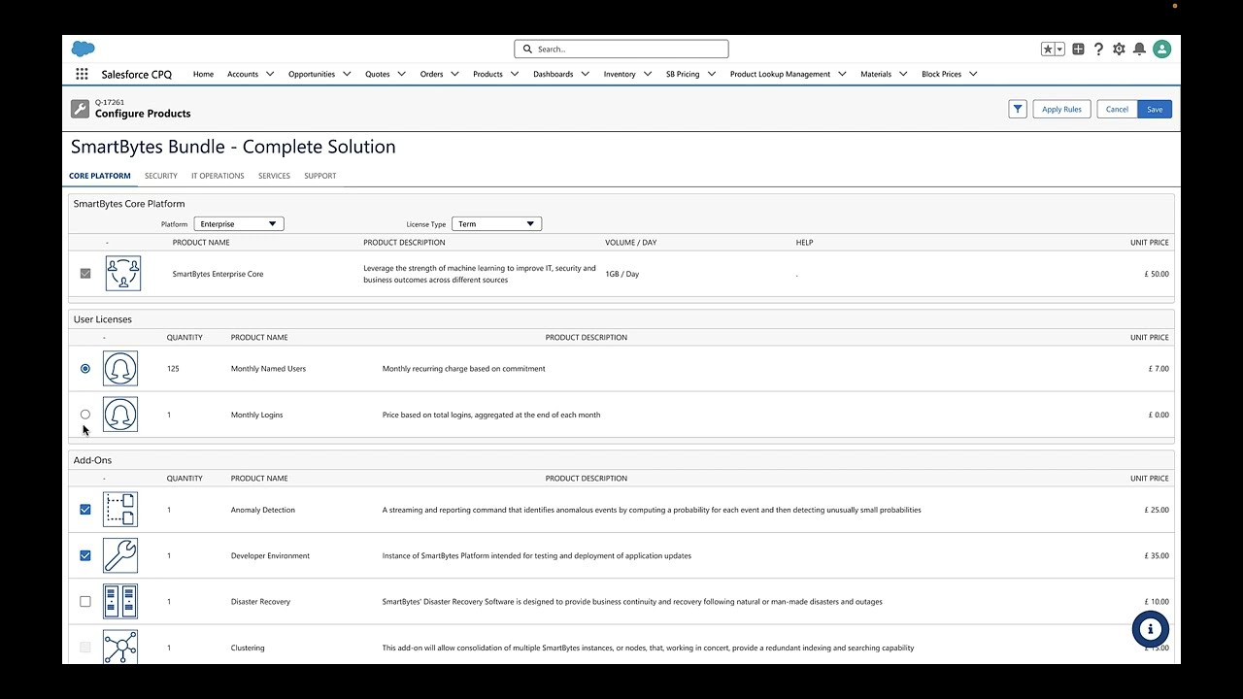Click the Anomaly Detection product icon
Screen dimensions: 1243x699
tap(120, 510)
